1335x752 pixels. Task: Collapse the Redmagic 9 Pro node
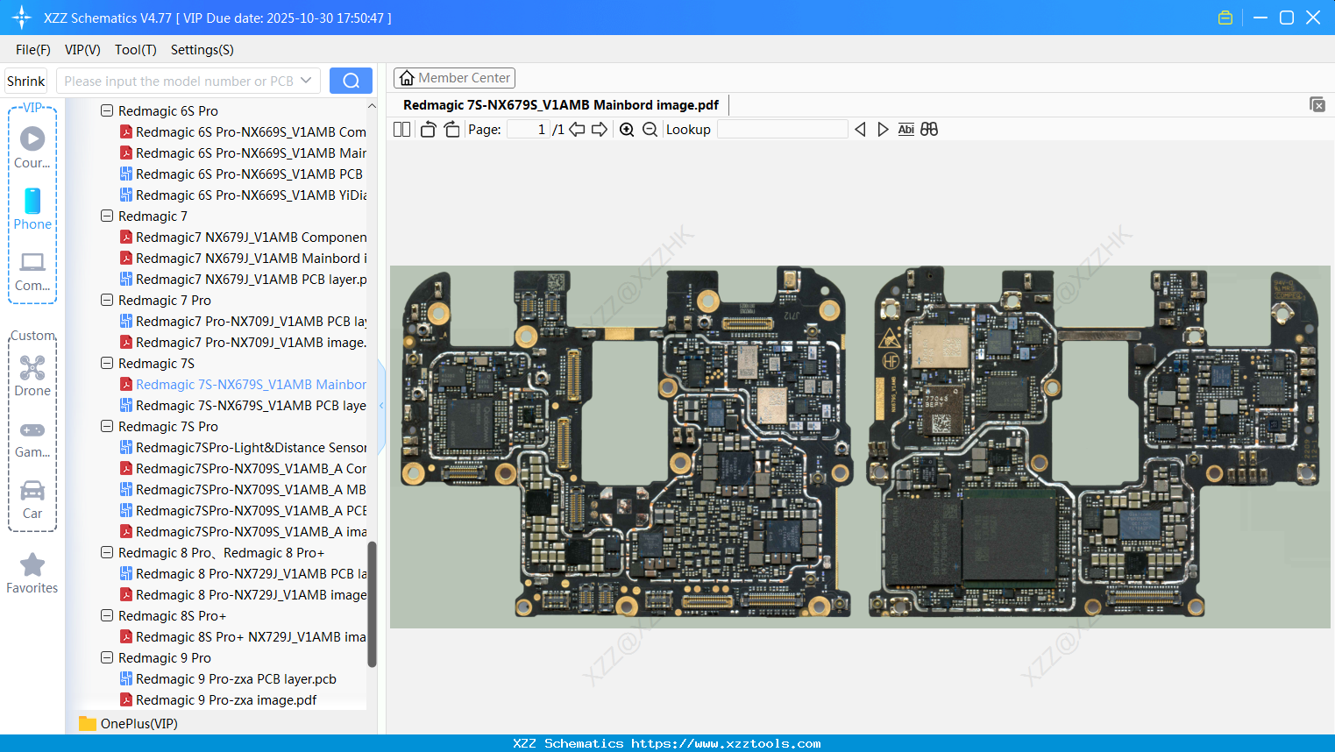(106, 657)
